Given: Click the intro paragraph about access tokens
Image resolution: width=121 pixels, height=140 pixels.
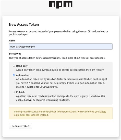Looking at the screenshot, I should pos(58,33).
